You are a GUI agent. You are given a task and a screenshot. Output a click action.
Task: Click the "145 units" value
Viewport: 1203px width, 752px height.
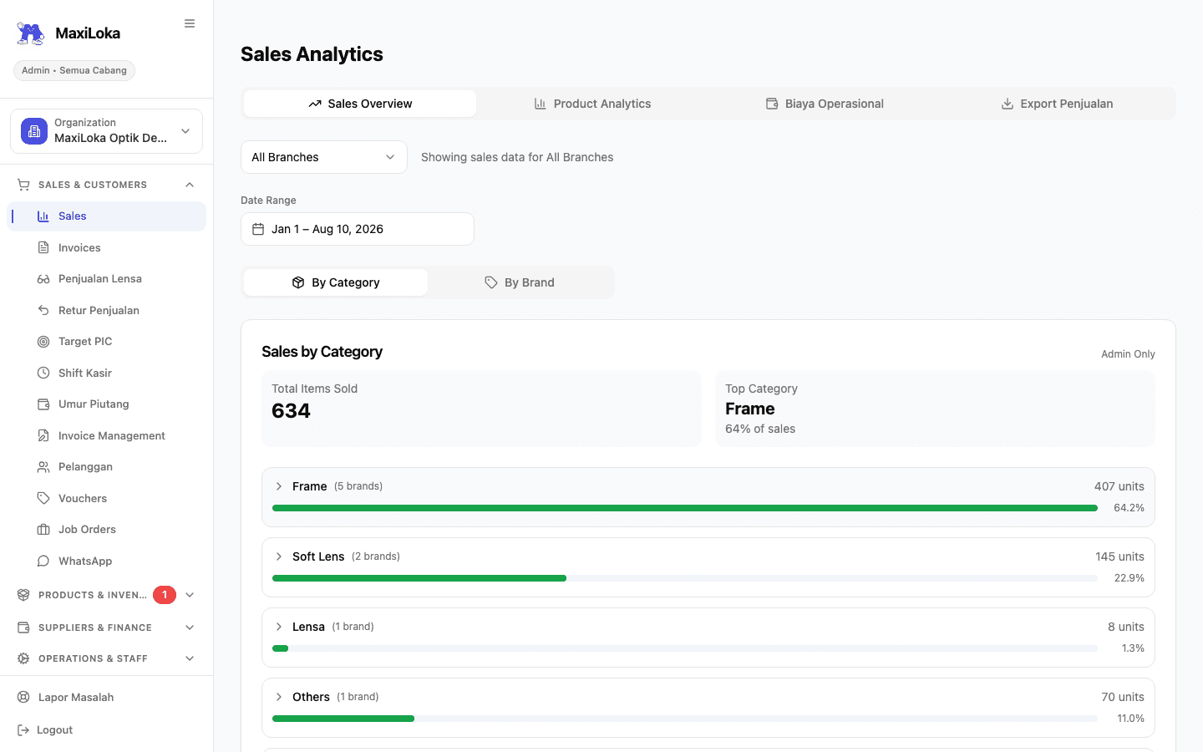[x=1120, y=556]
